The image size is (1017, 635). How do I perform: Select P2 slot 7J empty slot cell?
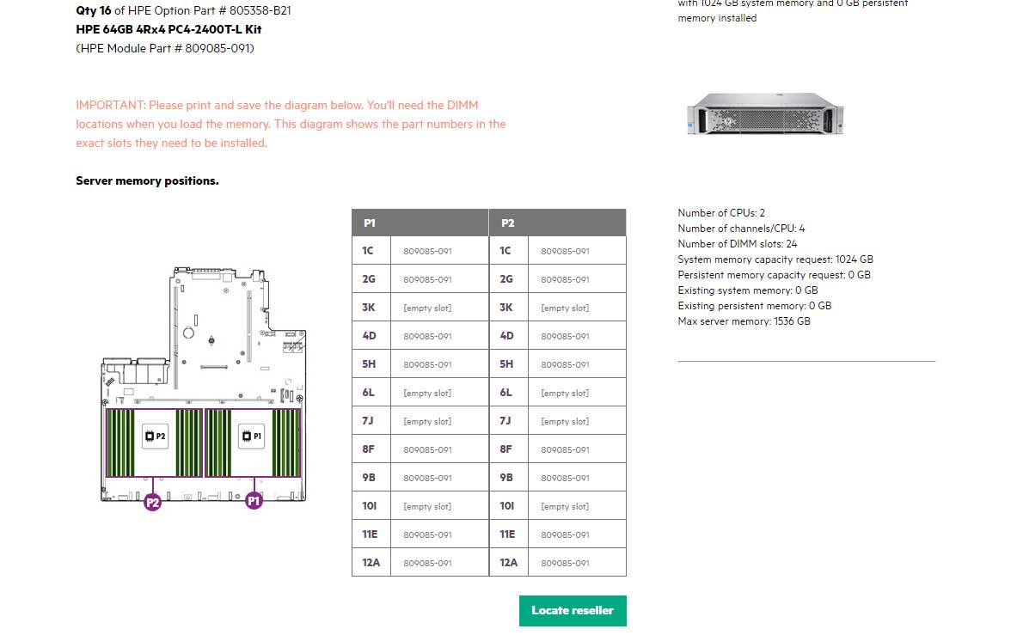(x=565, y=421)
